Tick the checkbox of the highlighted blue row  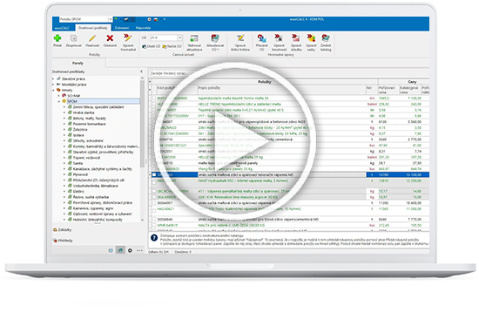coord(154,174)
